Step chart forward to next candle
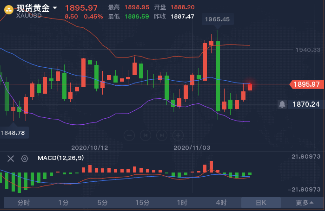The width and height of the screenshot is (325, 211). 162,135
